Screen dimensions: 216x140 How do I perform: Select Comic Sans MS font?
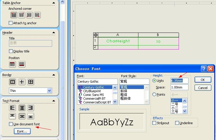pos(95,95)
